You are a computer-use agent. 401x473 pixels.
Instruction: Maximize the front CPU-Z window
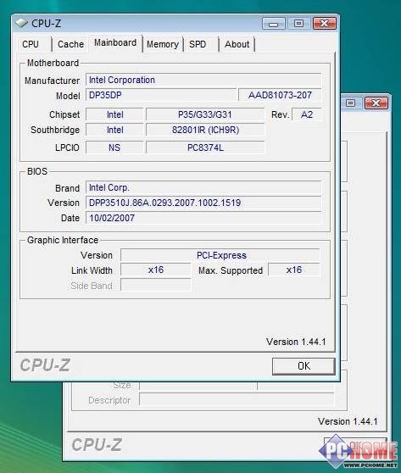298,24
